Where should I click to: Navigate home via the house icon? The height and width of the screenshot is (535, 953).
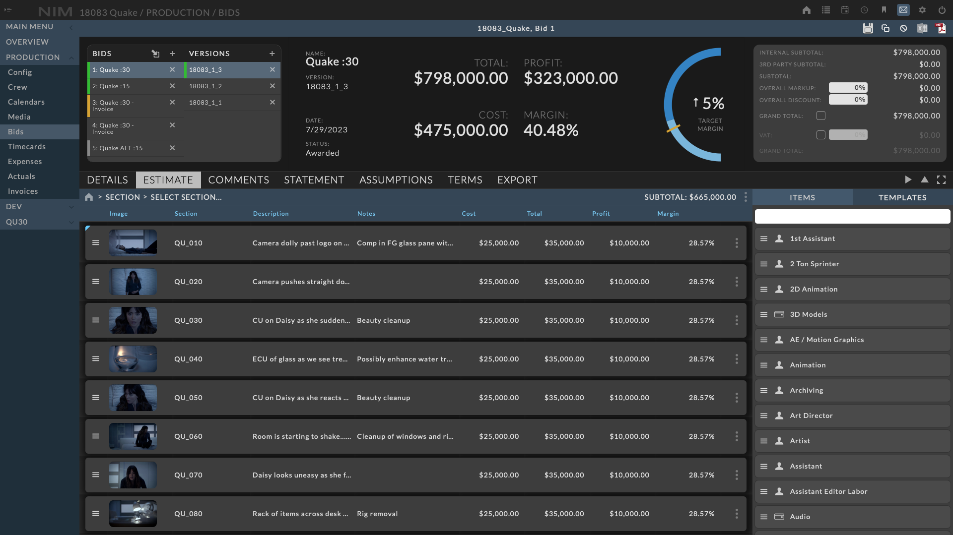point(806,10)
